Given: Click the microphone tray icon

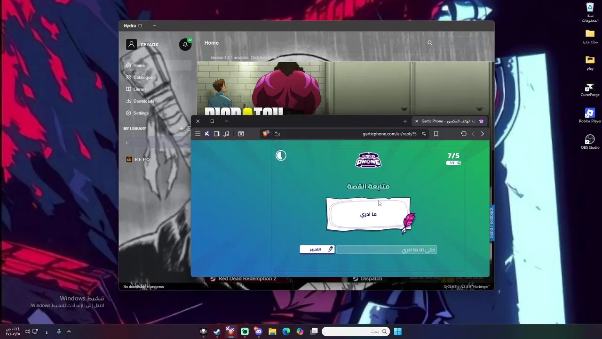Looking at the screenshot, I should tap(59, 331).
